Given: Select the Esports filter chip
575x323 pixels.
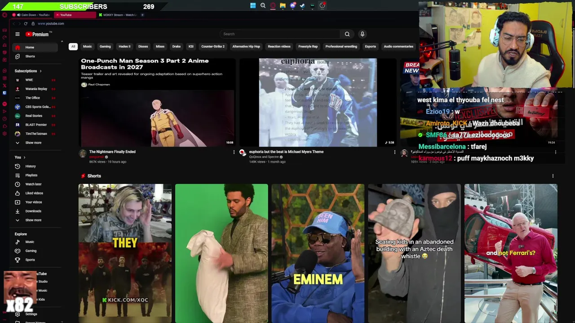Looking at the screenshot, I should 371,46.
